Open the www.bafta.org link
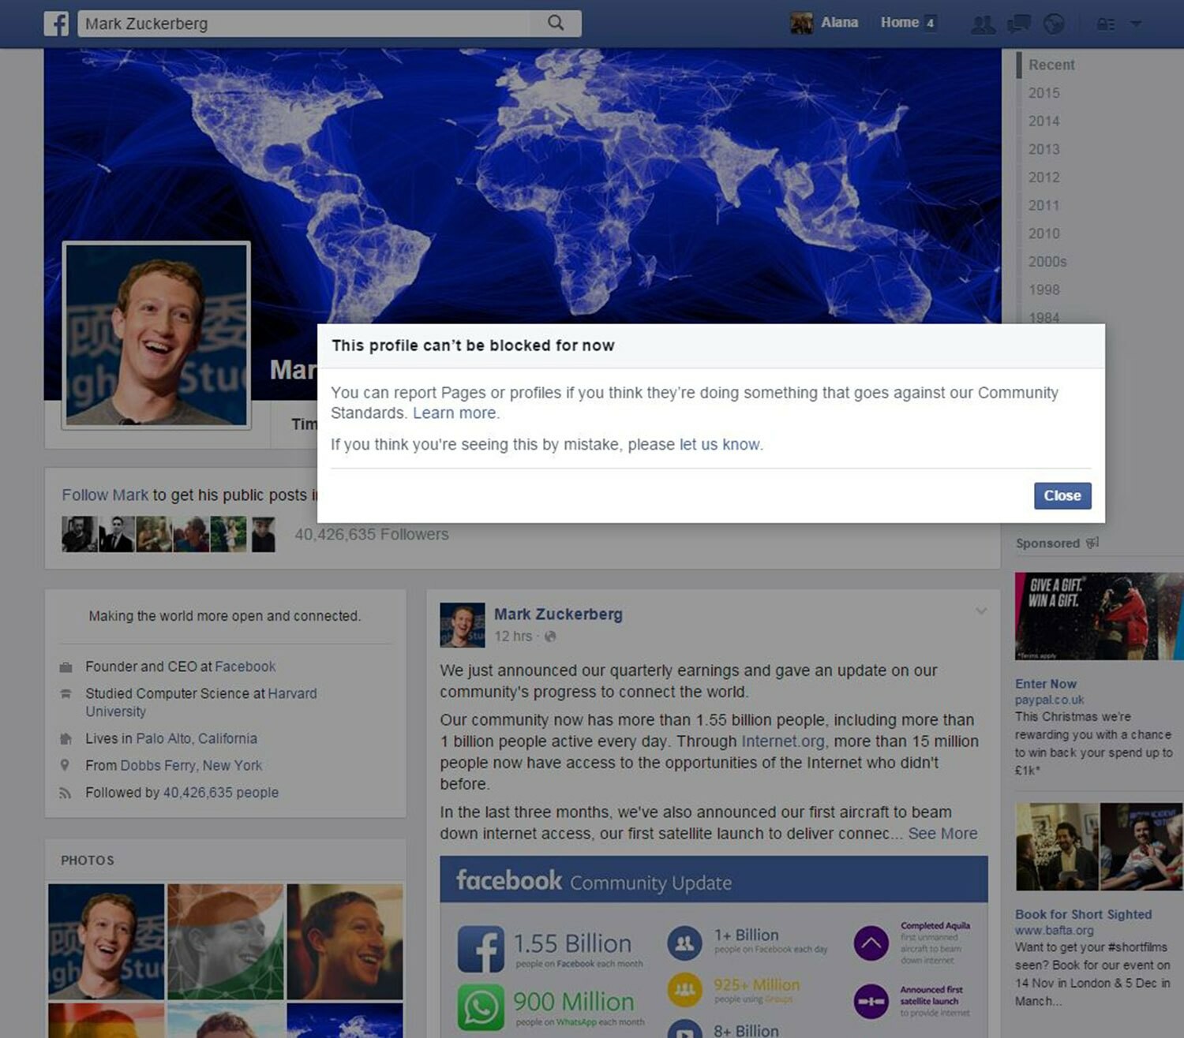This screenshot has height=1038, width=1184. (1055, 931)
